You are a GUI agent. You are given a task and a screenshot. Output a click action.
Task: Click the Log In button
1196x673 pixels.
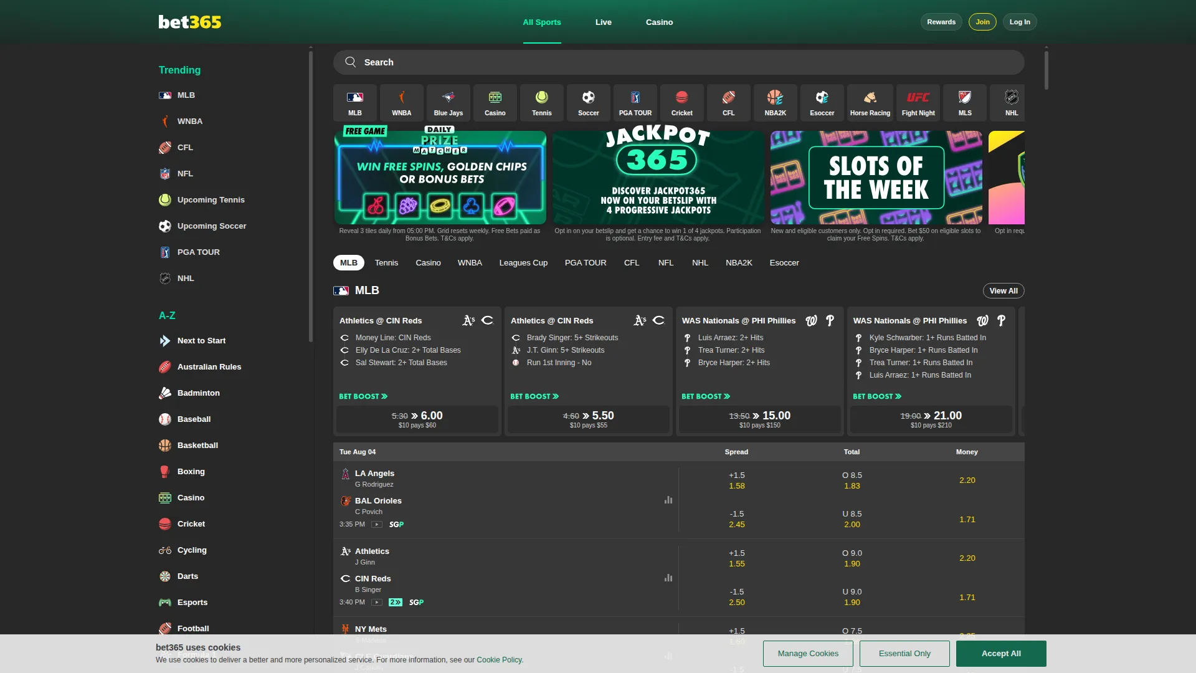point(1020,22)
